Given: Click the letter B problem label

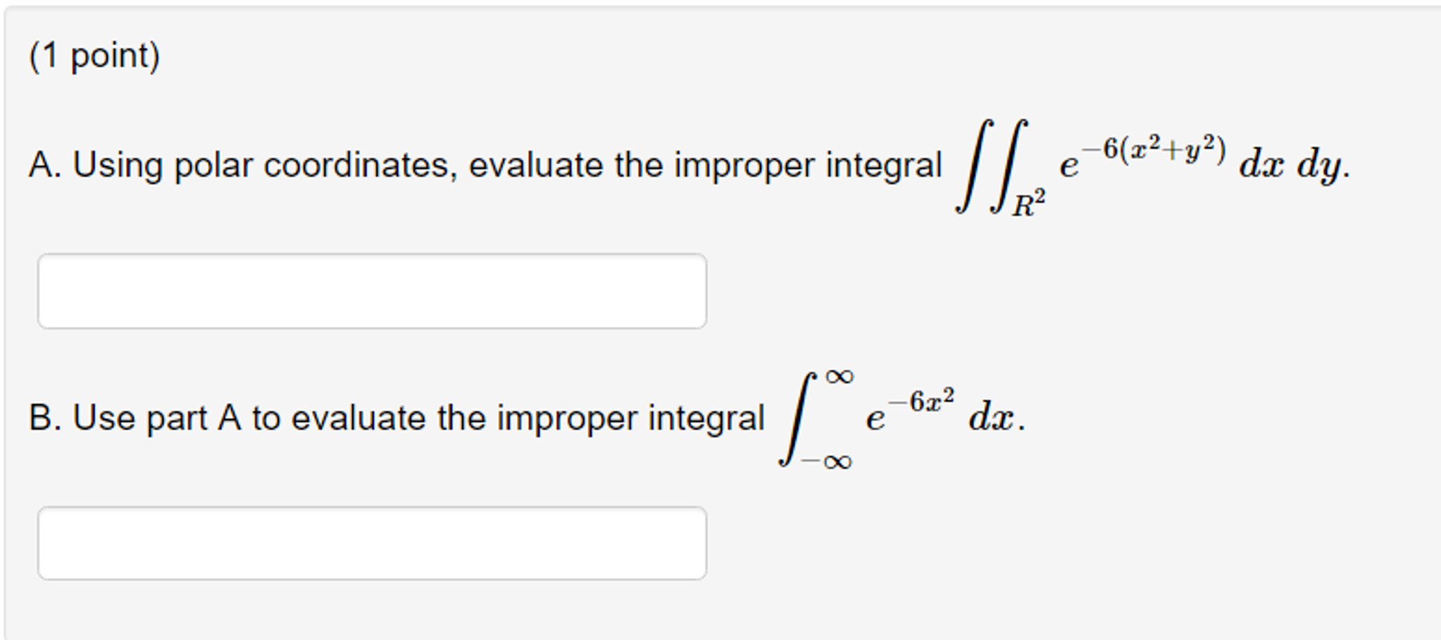Looking at the screenshot, I should point(44,418).
